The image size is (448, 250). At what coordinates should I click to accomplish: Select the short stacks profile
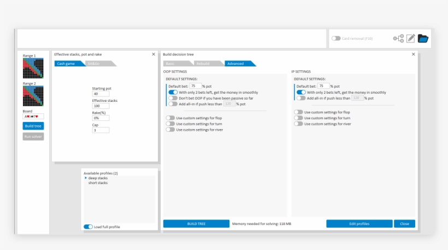pyautogui.click(x=98, y=183)
